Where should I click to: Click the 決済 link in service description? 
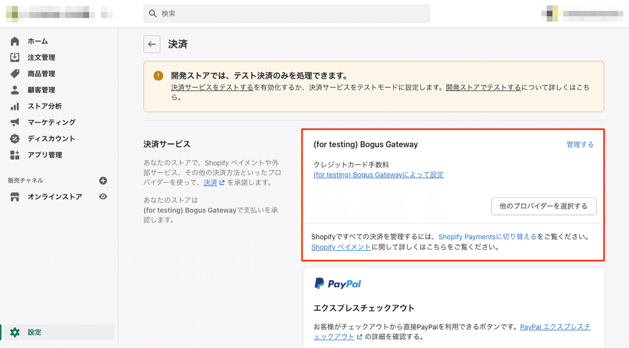(x=210, y=183)
